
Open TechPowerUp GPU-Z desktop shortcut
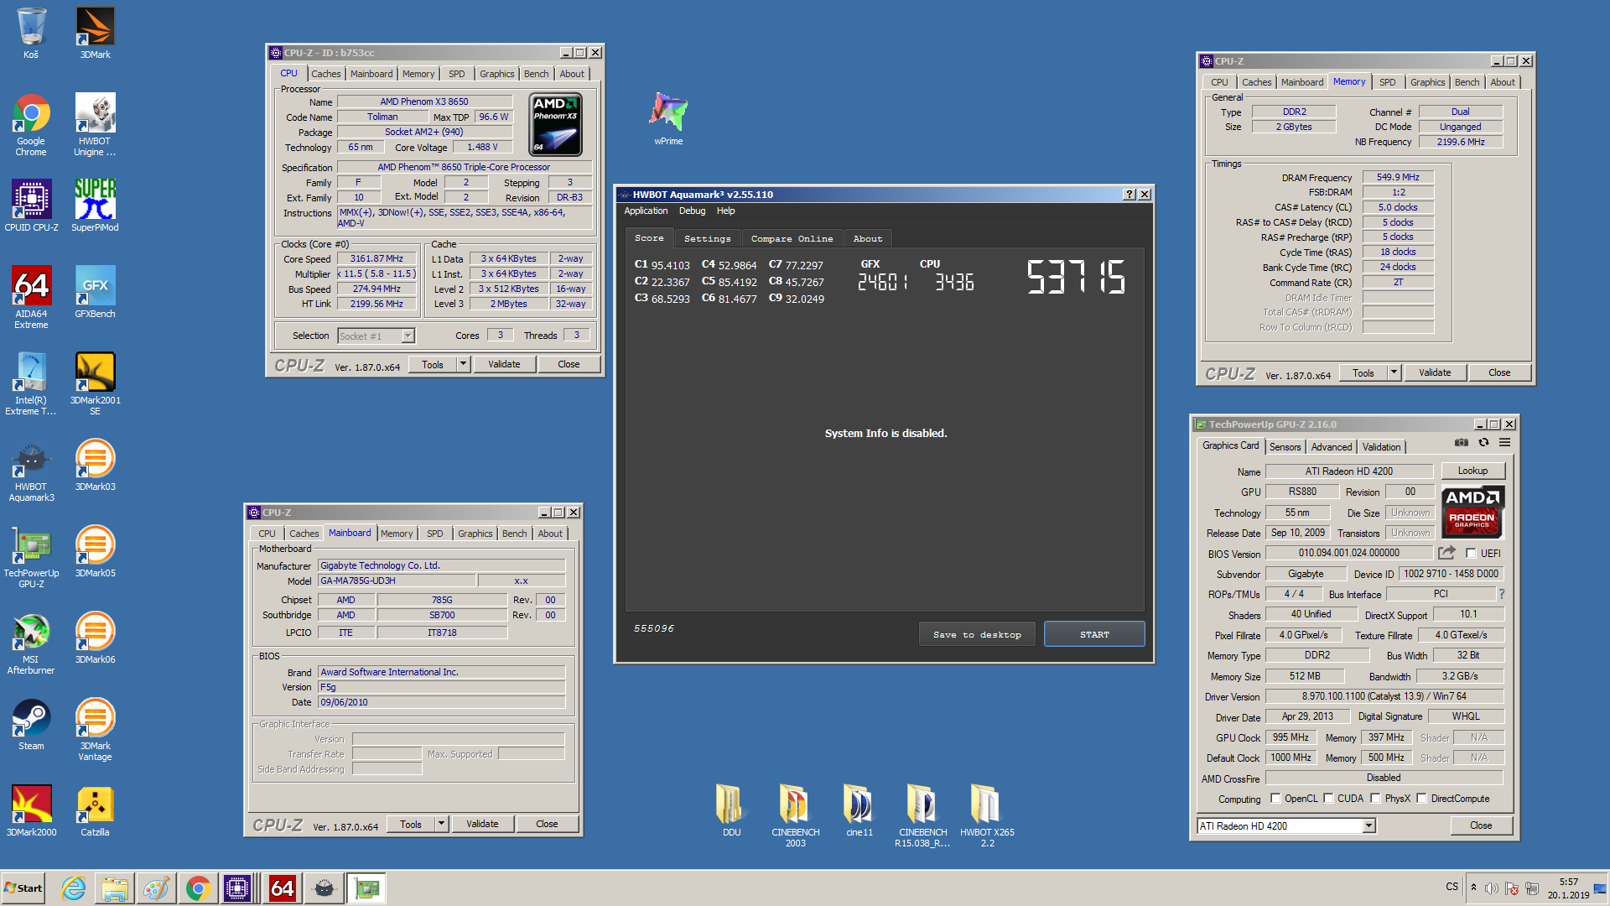click(31, 557)
